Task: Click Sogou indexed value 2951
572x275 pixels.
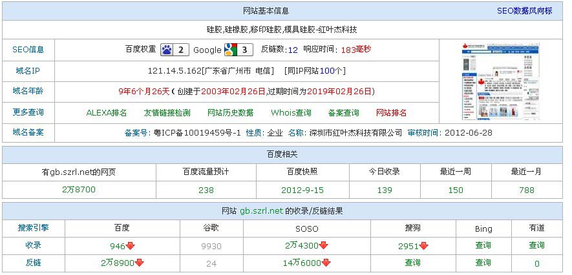Action: pyautogui.click(x=408, y=247)
